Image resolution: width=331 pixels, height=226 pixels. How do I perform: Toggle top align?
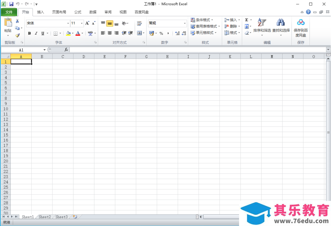pos(103,23)
